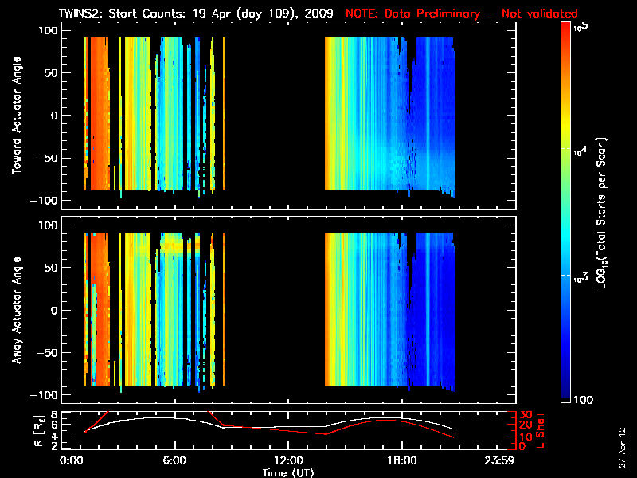Select the 6:00 tick label on time axis
The width and height of the screenshot is (637, 478).
pos(174,461)
